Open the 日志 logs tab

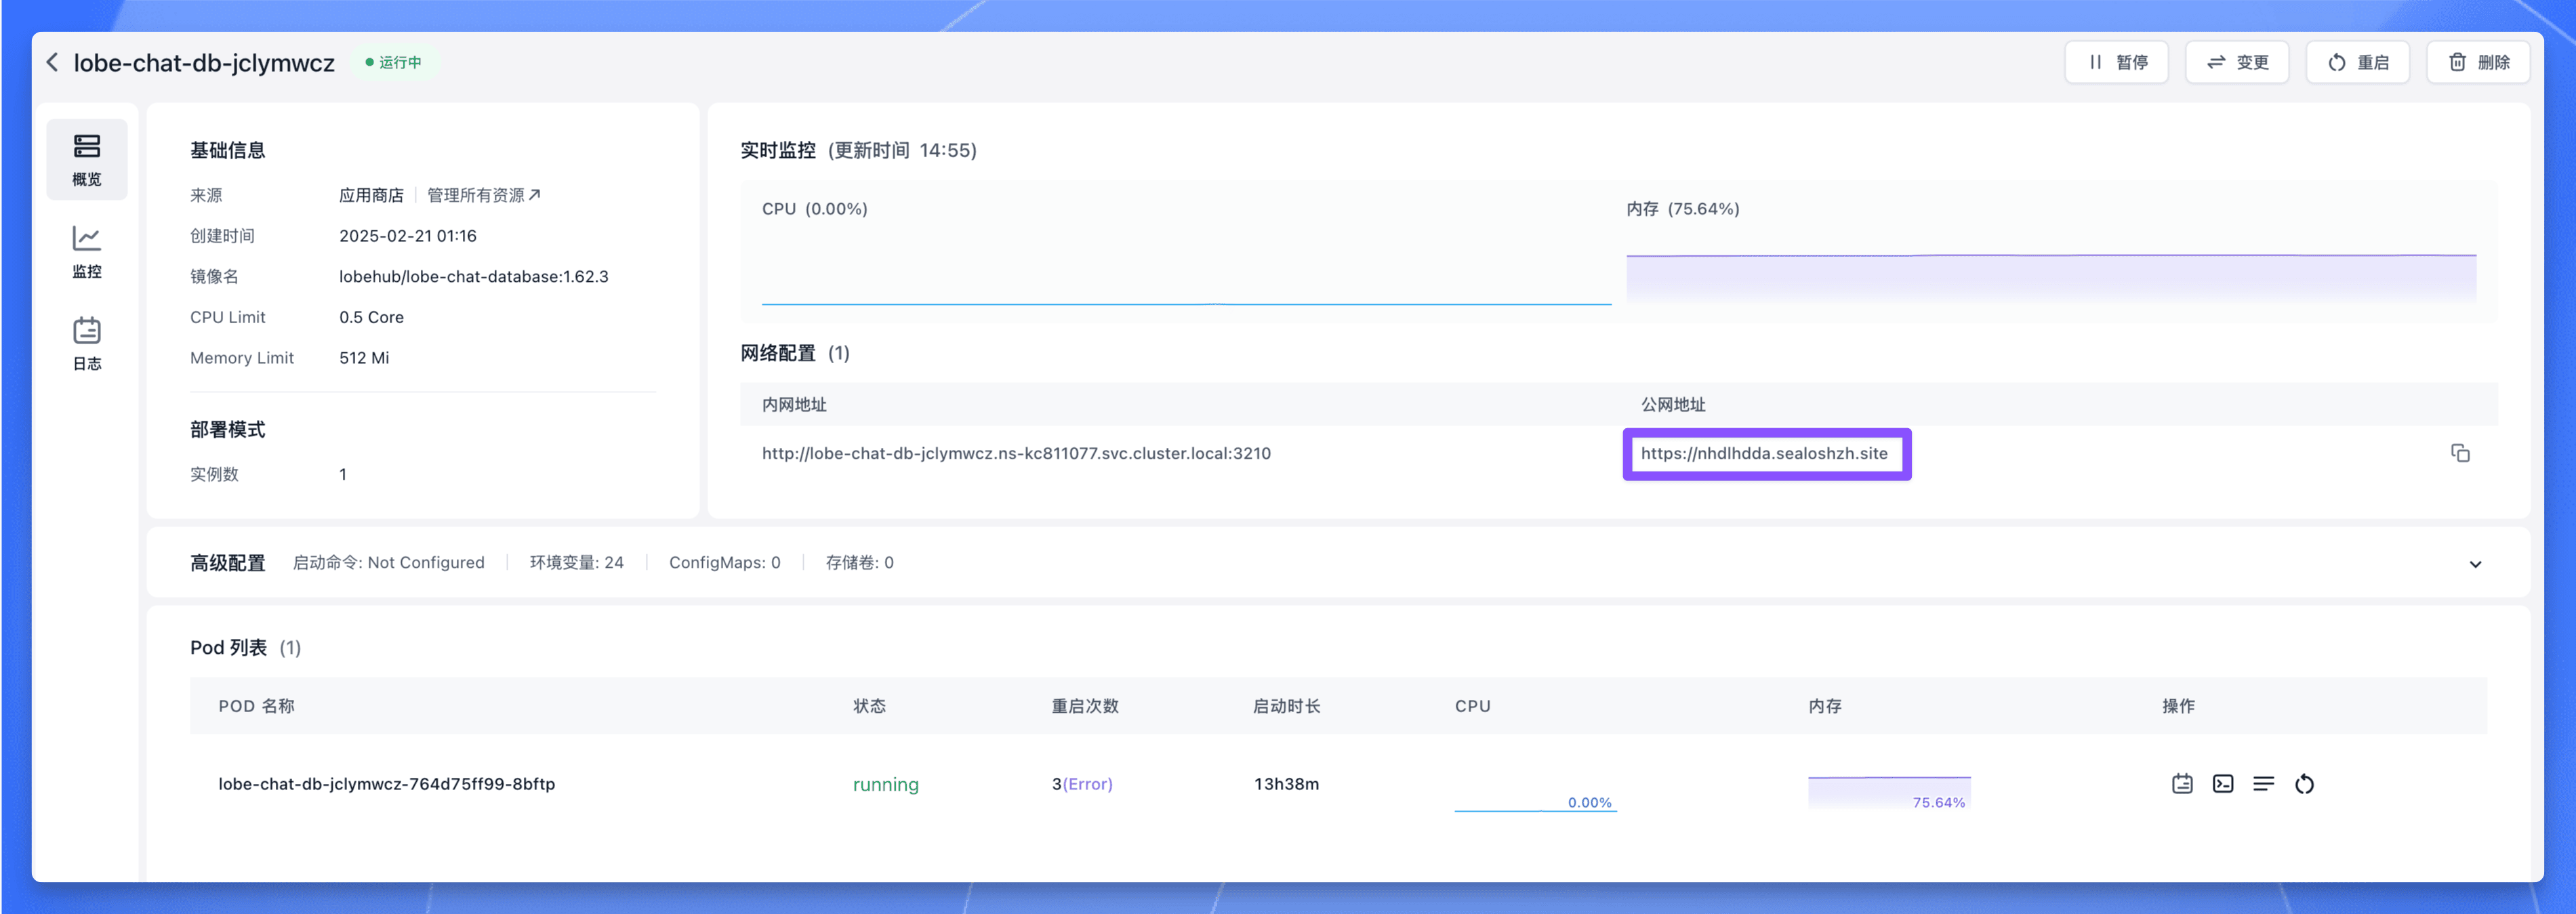[x=87, y=343]
